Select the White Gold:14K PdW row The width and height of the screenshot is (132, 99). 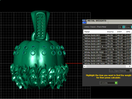point(107,64)
